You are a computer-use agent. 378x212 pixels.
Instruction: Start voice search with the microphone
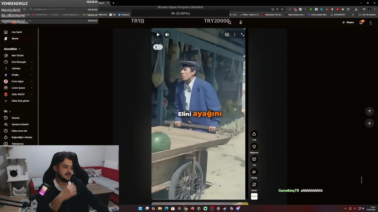[241, 22]
